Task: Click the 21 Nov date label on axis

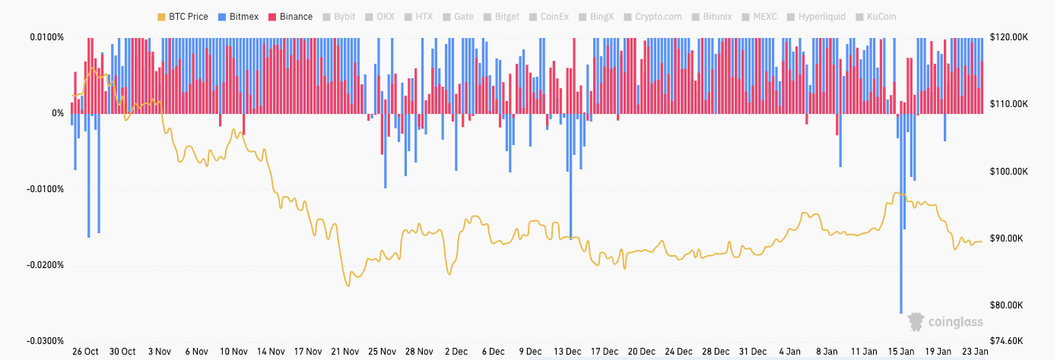Action: pyautogui.click(x=345, y=352)
